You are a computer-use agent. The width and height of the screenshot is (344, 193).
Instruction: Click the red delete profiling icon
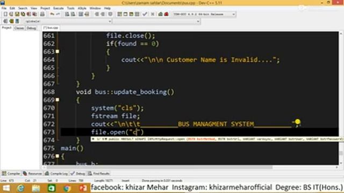[x=166, y=14]
